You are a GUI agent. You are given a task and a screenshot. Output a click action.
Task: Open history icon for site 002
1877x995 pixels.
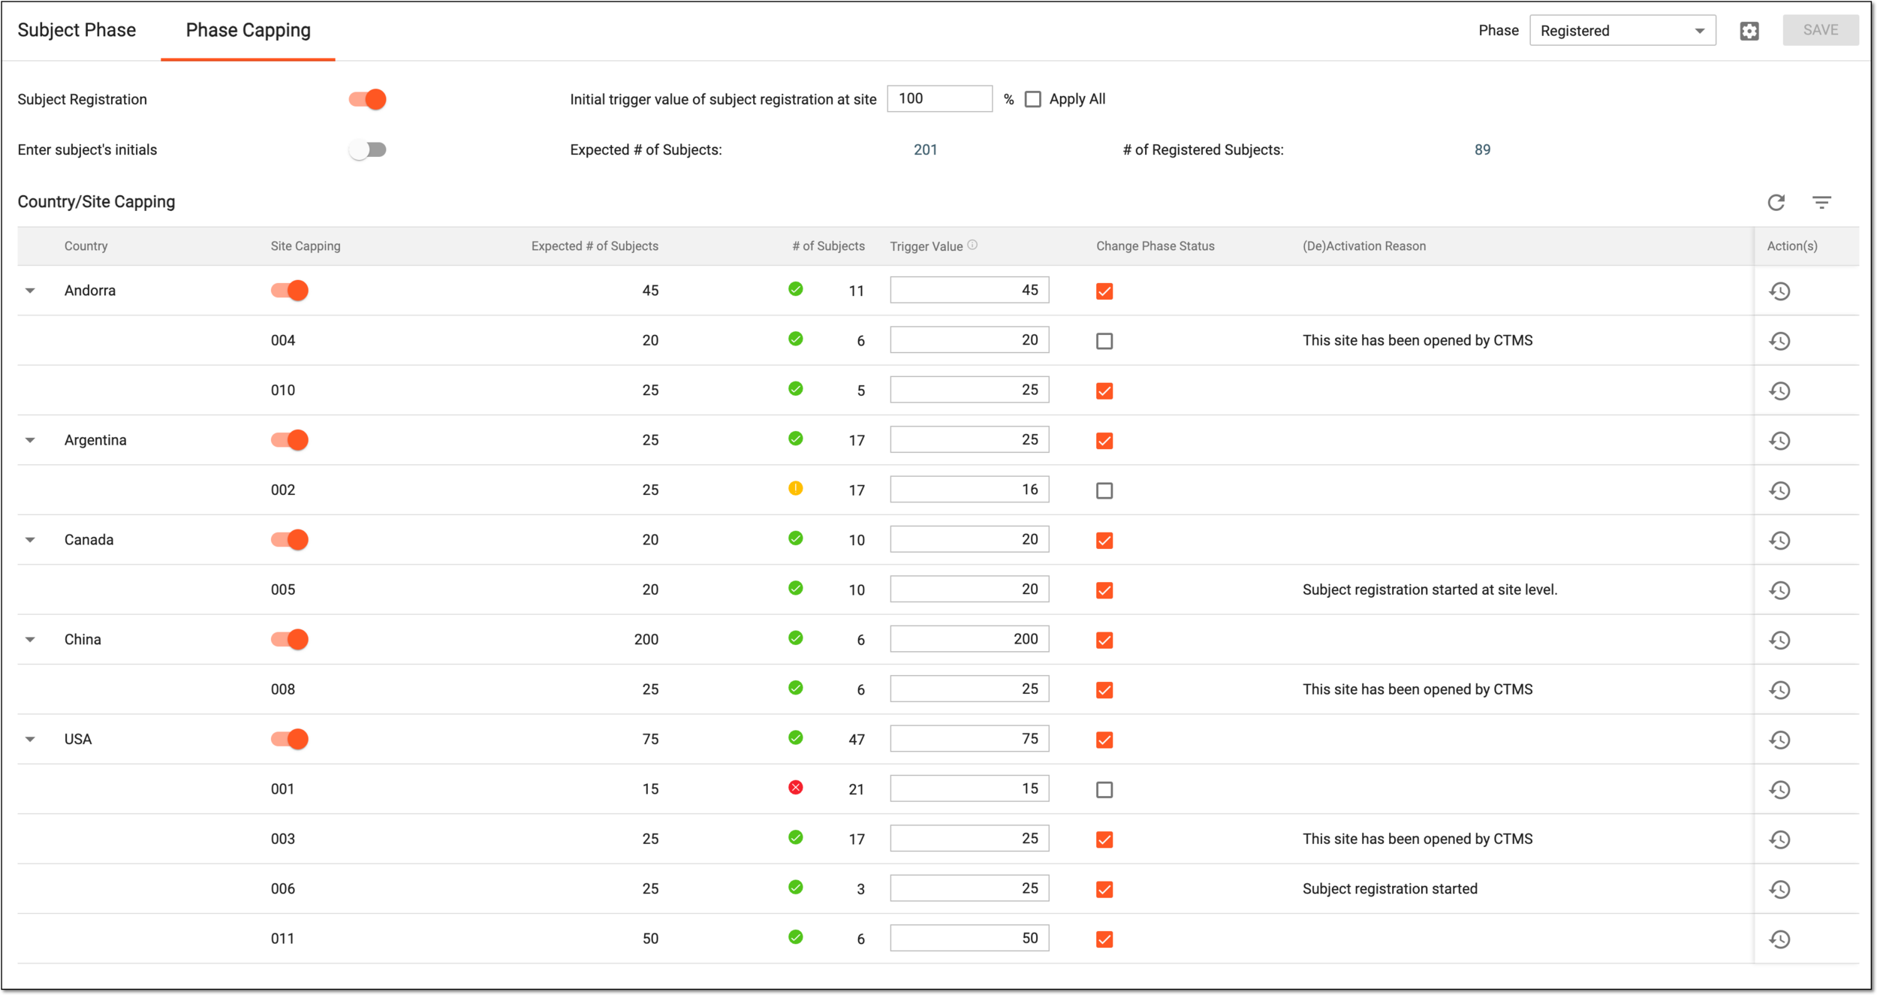point(1779,490)
